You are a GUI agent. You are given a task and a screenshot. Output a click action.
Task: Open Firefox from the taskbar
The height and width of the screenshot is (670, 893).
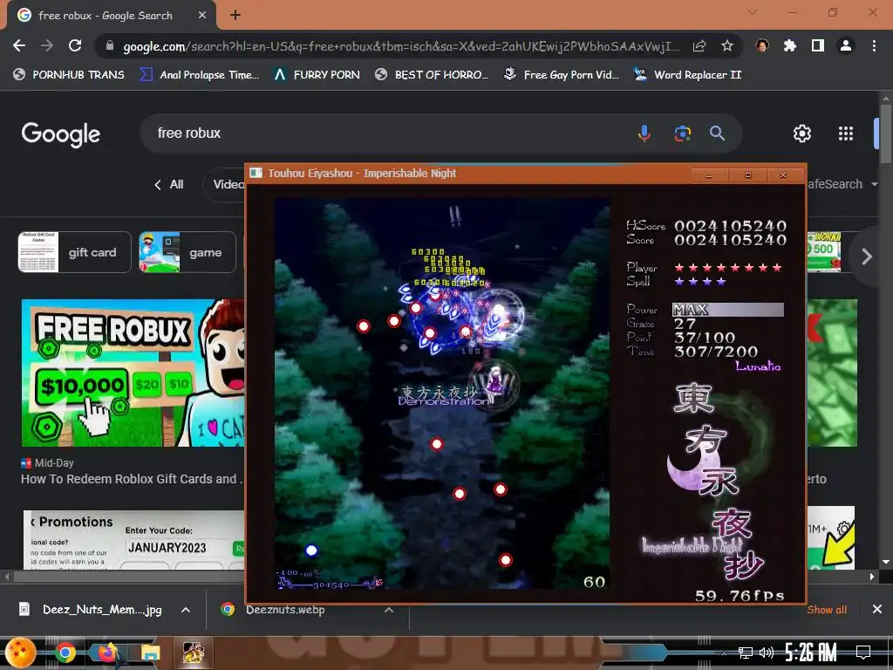107,653
